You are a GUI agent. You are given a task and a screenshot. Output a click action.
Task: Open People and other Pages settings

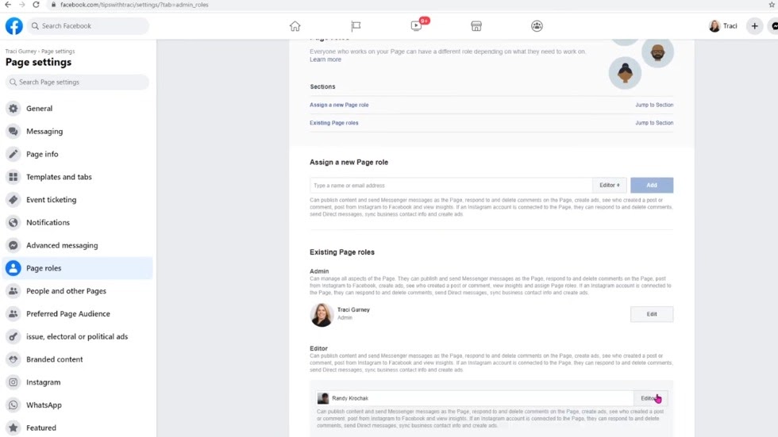(x=78, y=291)
